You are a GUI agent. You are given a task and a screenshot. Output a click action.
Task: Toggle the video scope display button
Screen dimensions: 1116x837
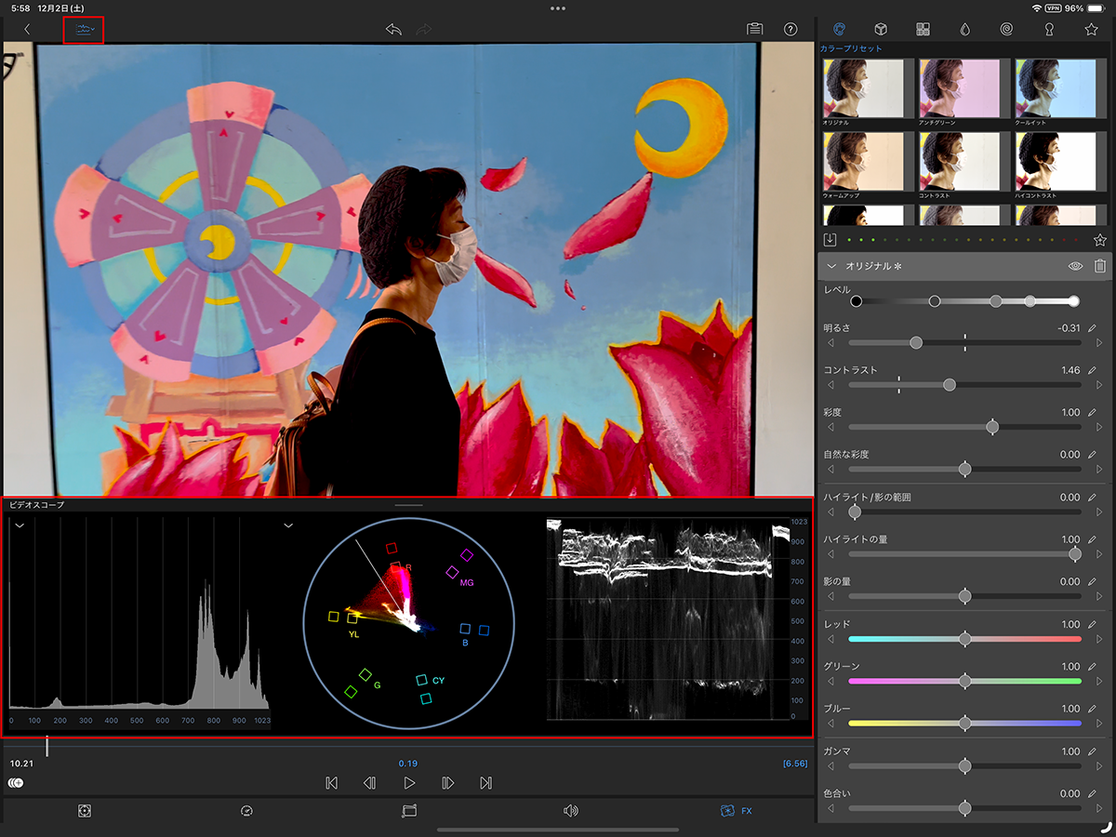click(84, 30)
